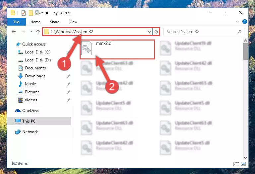Screen dimensions: 255x174
Task: Minimize the System32 window
Action: pyautogui.click(x=211, y=13)
